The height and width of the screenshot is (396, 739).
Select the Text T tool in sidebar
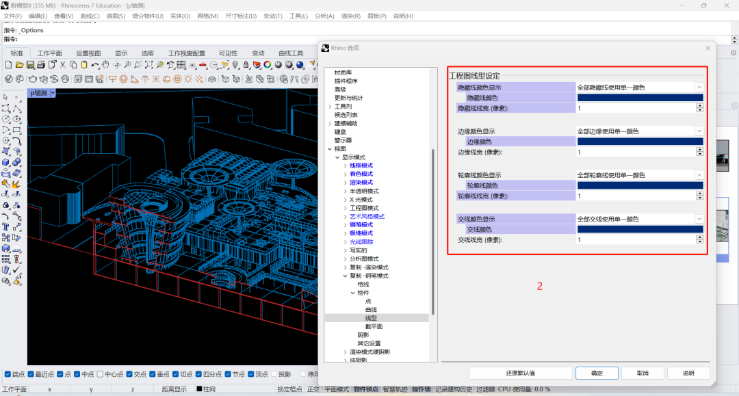[x=5, y=226]
